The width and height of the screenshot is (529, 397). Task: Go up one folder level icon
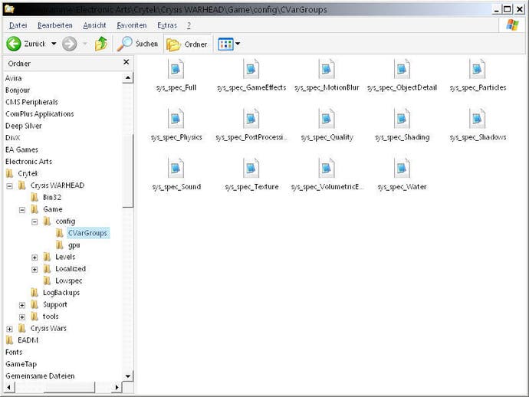(101, 44)
